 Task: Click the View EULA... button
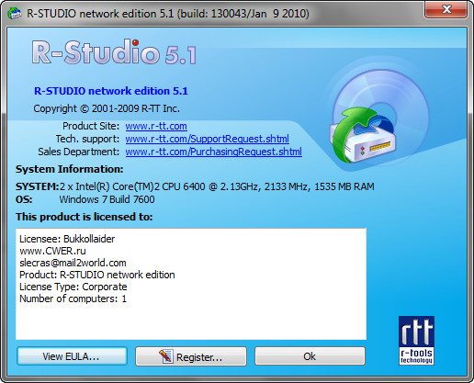(72, 356)
